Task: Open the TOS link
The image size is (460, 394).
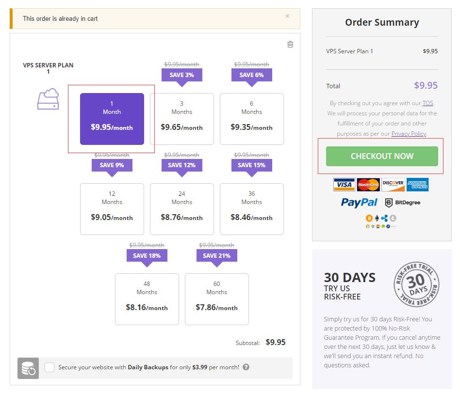Action: 427,103
